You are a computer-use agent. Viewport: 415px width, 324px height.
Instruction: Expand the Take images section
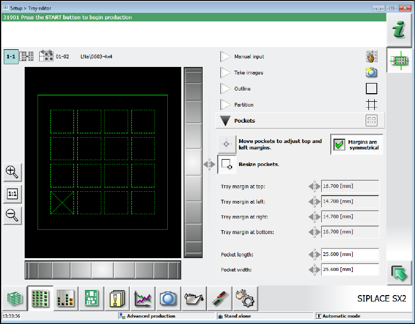(x=226, y=73)
